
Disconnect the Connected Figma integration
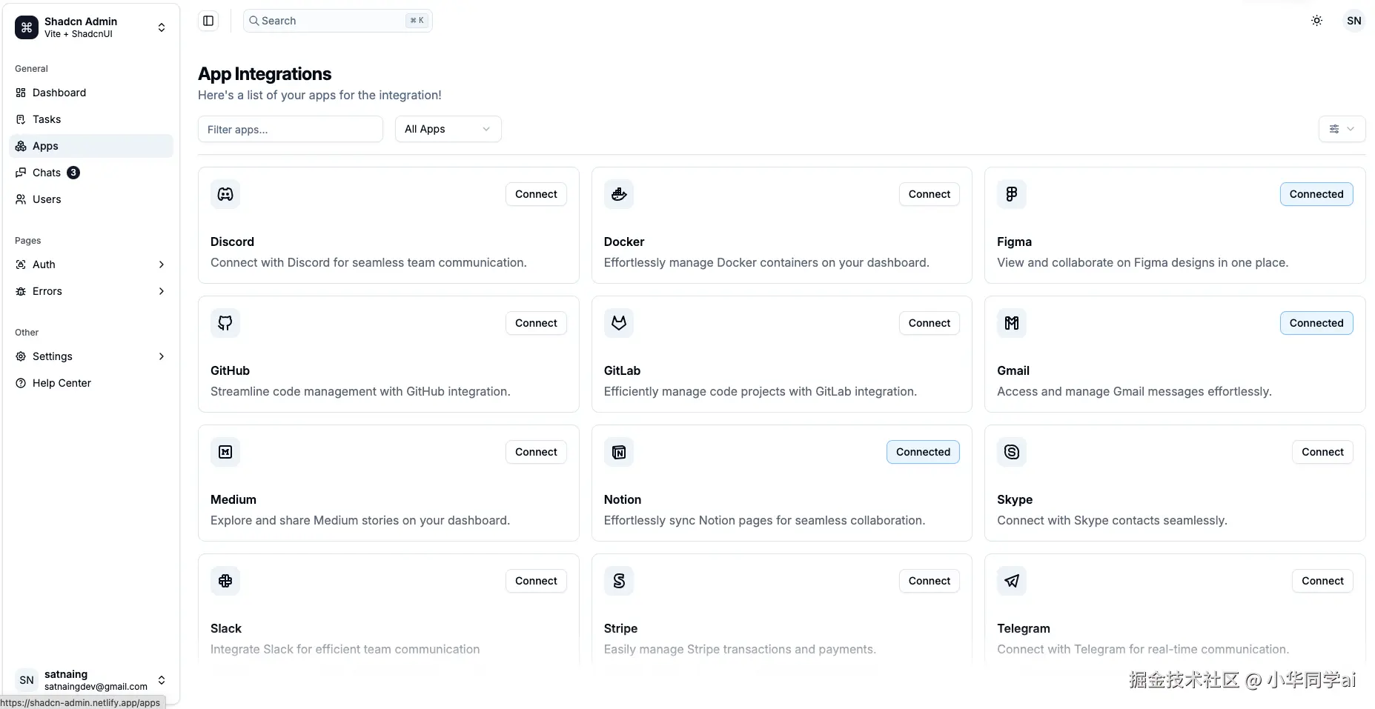point(1316,194)
